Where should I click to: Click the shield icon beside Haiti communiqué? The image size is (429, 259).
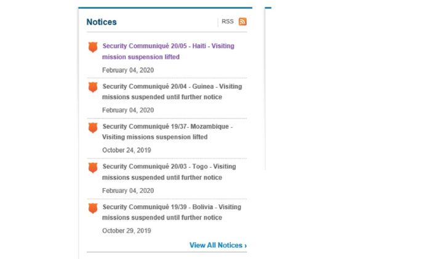coord(93,47)
